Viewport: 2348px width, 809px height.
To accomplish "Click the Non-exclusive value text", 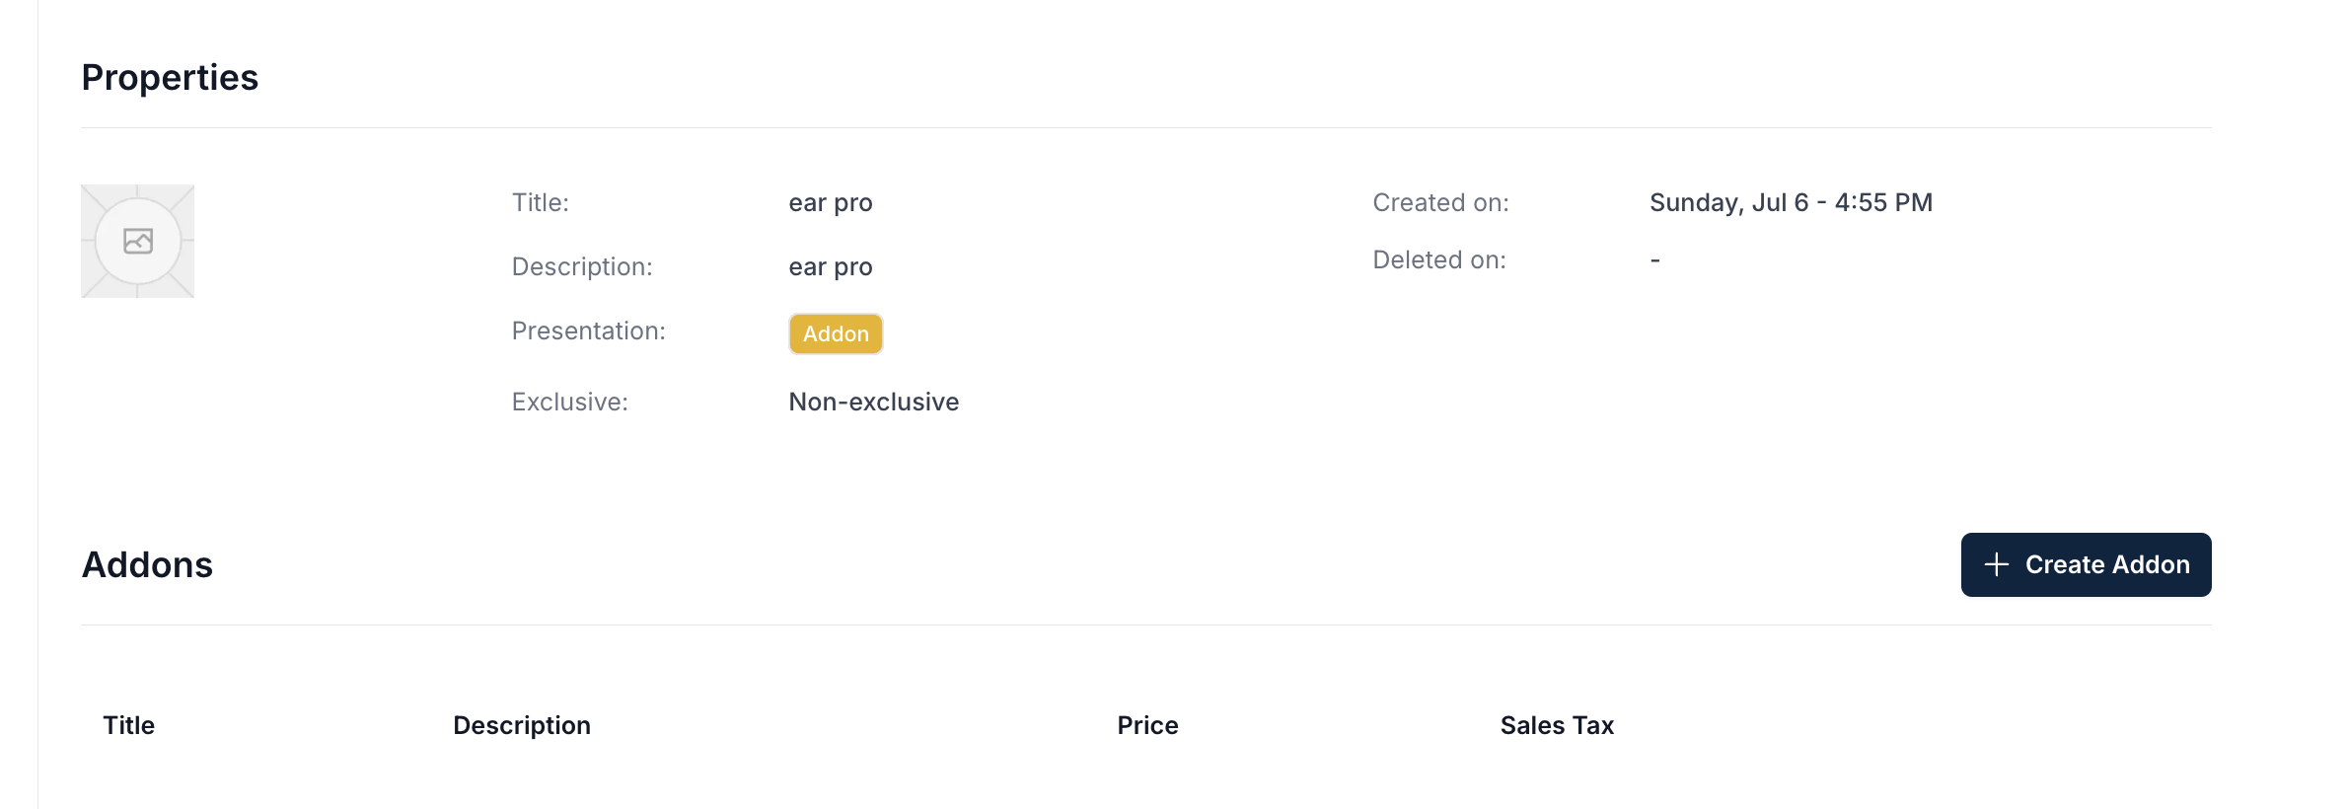I will coord(874,402).
